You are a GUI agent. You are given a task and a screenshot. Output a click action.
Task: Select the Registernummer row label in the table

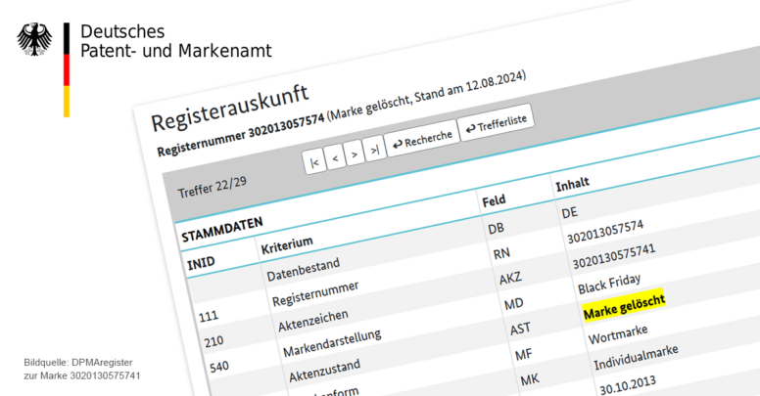point(315,293)
